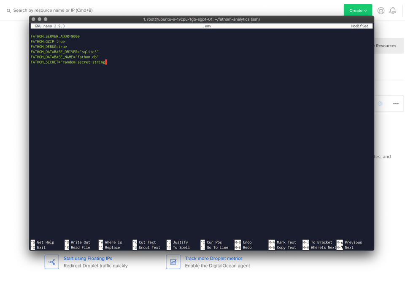Viewport: 405px width, 286px height.
Task: Click the FATHOM_DATABASE_DRIVER line
Action: tap(65, 52)
